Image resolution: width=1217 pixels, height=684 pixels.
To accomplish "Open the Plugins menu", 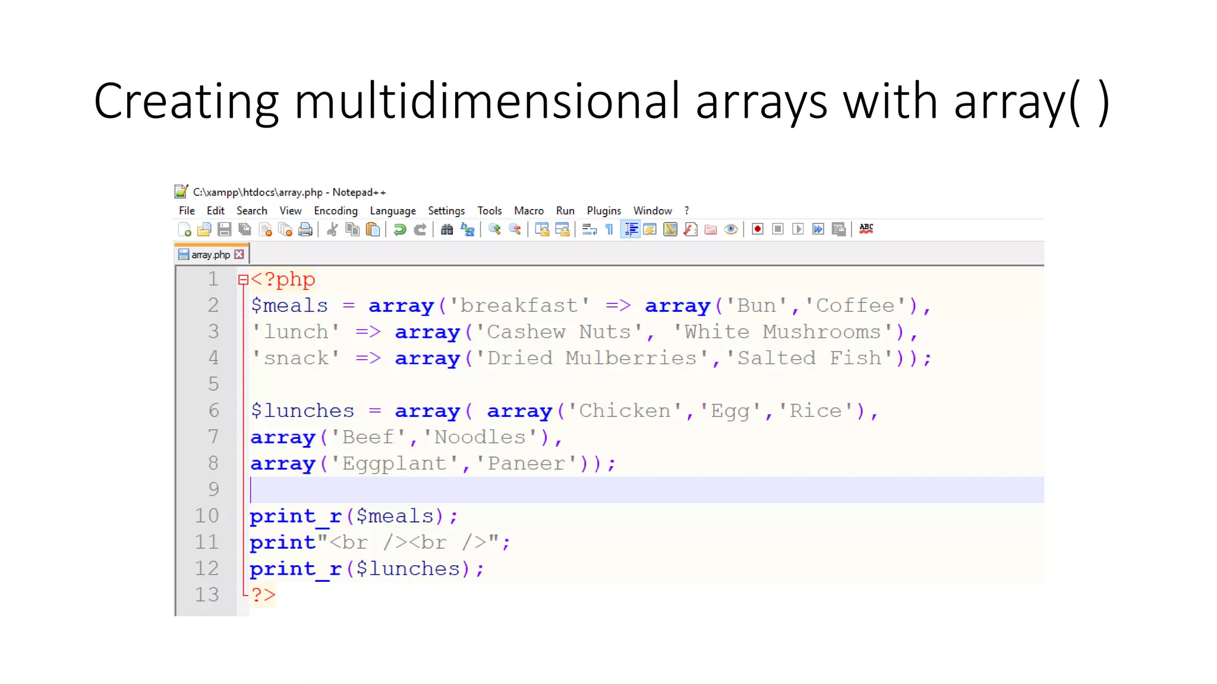I will [x=603, y=211].
